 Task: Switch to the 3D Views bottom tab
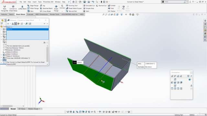pyautogui.click(x=22, y=109)
